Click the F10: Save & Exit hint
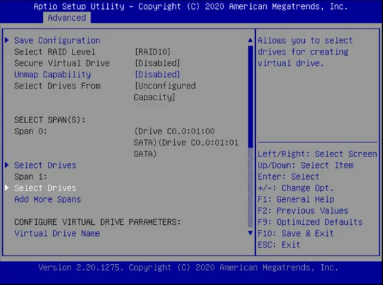The height and width of the screenshot is (285, 383). click(296, 233)
